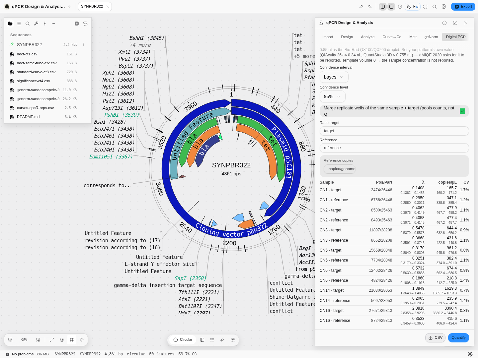Enter fullscreen with the dashed-corners icon
478x358 pixels.
425,7
